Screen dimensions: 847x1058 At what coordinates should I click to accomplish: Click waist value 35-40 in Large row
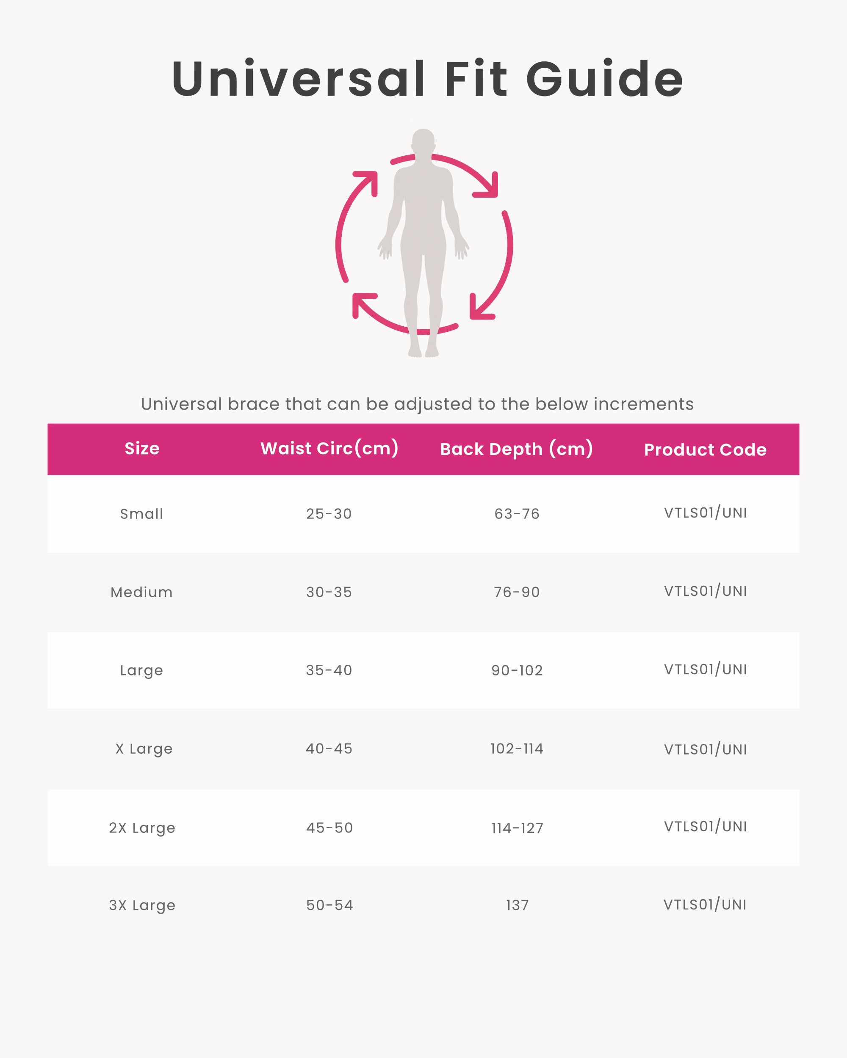[329, 670]
